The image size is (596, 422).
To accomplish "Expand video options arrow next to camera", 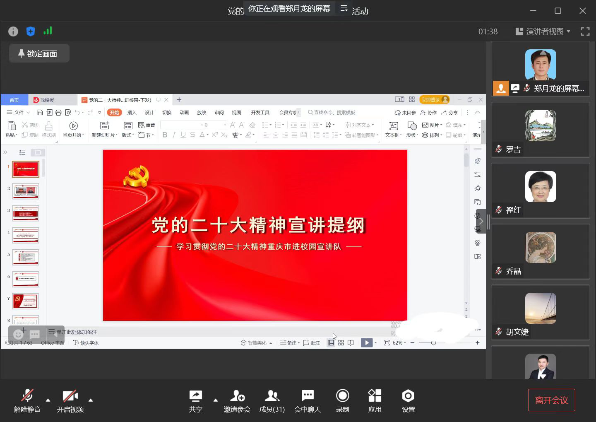I will tap(91, 400).
